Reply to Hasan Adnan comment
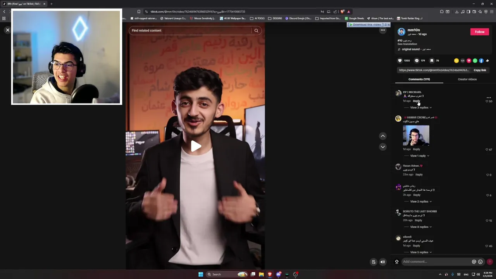Screen dimensions: 496x279 (419, 174)
